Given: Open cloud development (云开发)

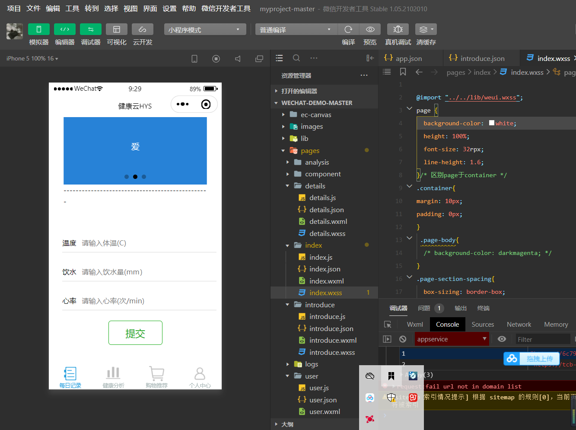Looking at the screenshot, I should point(143,29).
